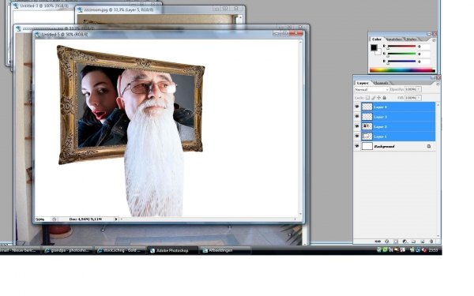Screen dimensions: 474x296
Task: Add a layer mask via the mask icon
Action: 396,242
